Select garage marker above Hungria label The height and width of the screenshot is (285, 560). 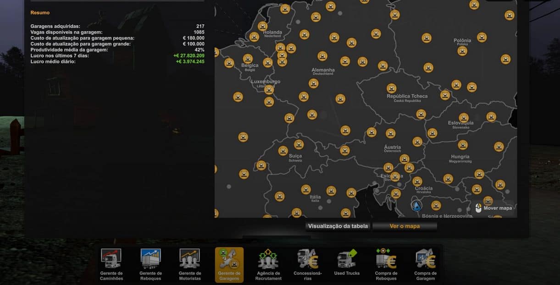[x=463, y=145]
